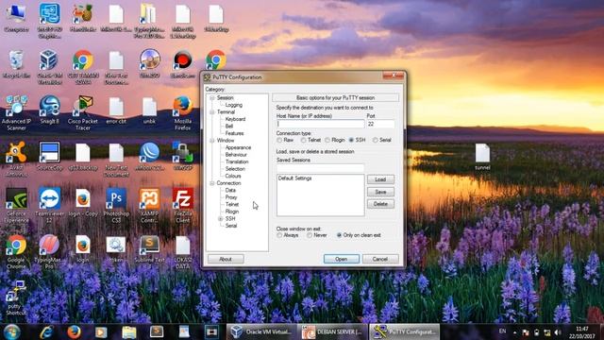This screenshot has height=340, width=604.
Task: Click the Save session button
Action: (380, 192)
